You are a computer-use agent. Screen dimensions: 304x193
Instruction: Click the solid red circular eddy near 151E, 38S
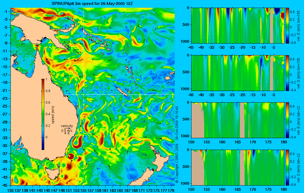[x=70, y=156]
